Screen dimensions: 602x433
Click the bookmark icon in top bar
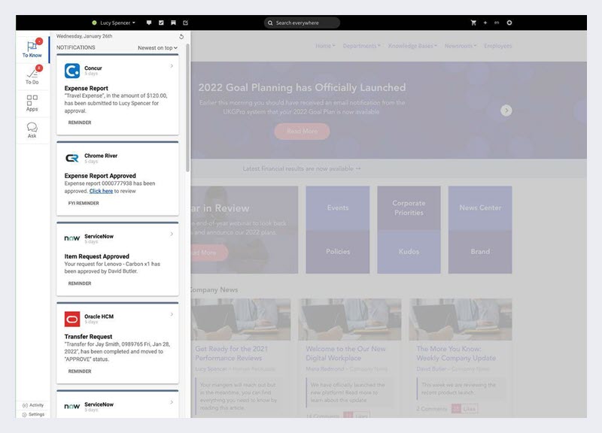(174, 23)
